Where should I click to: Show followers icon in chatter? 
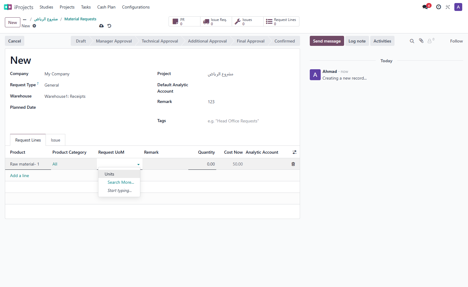(x=431, y=41)
